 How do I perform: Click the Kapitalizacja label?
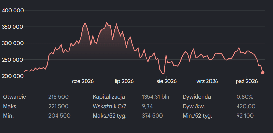pyautogui.click(x=109, y=97)
